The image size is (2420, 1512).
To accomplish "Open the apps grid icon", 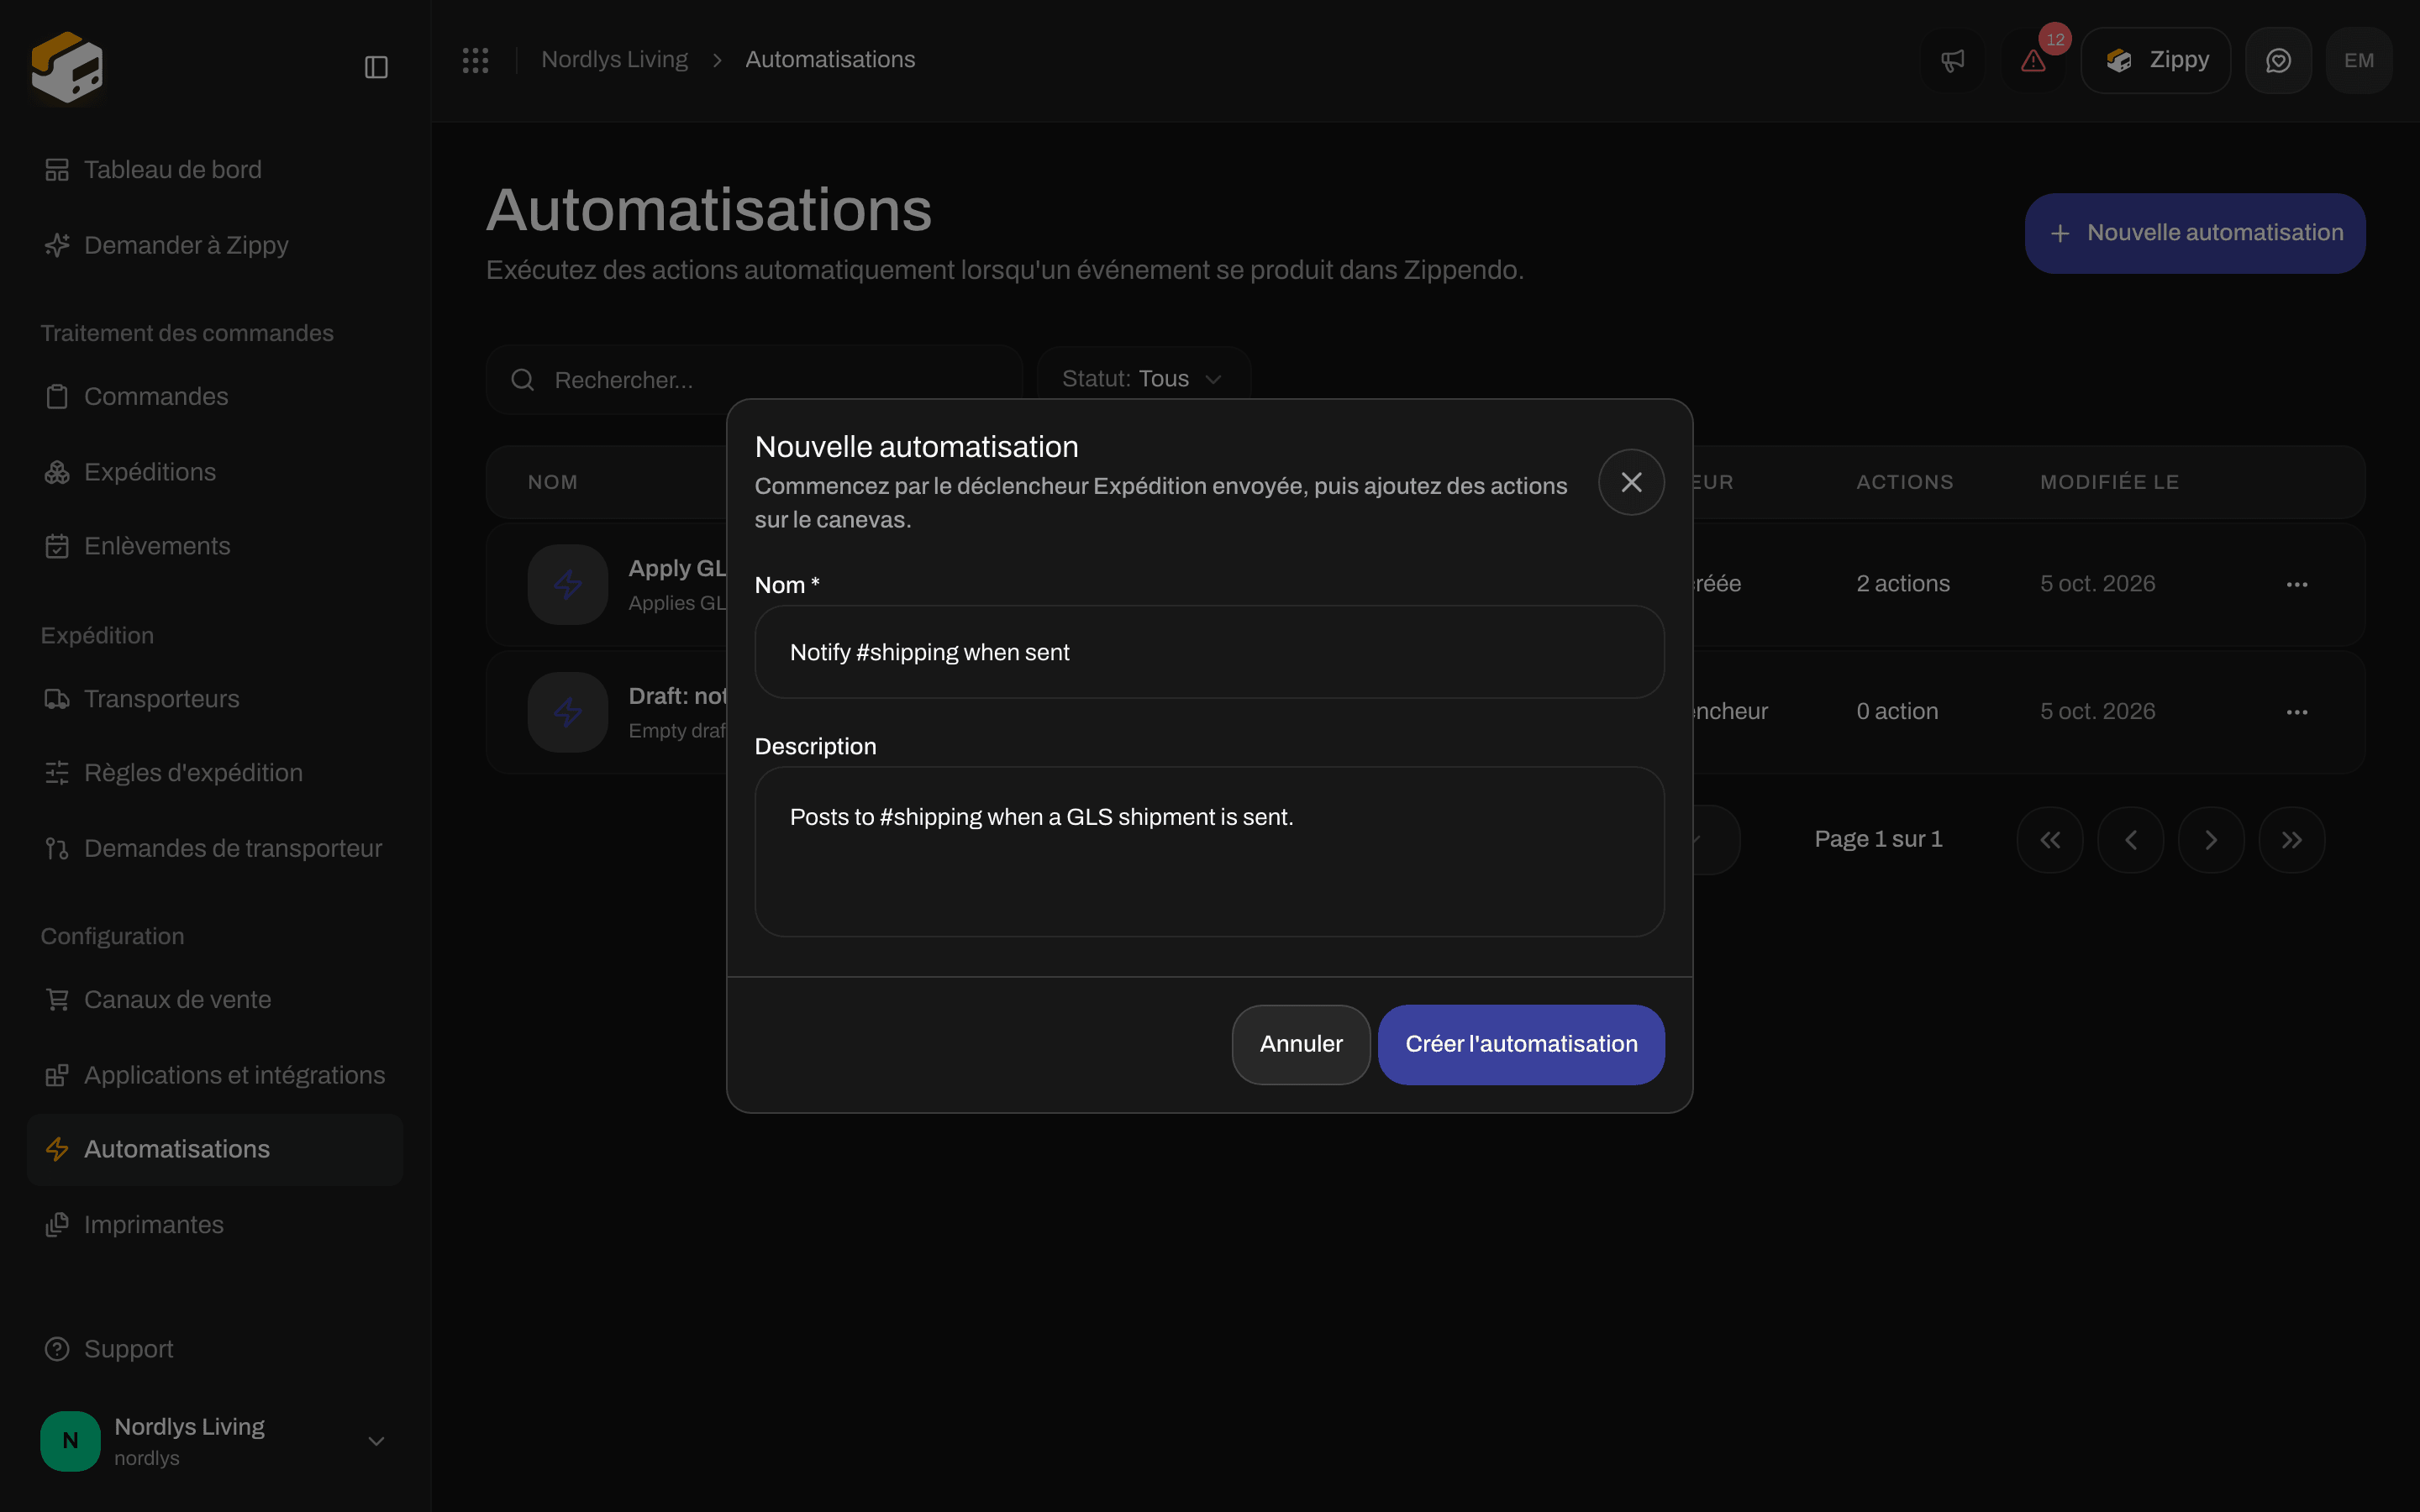I will pyautogui.click(x=476, y=60).
